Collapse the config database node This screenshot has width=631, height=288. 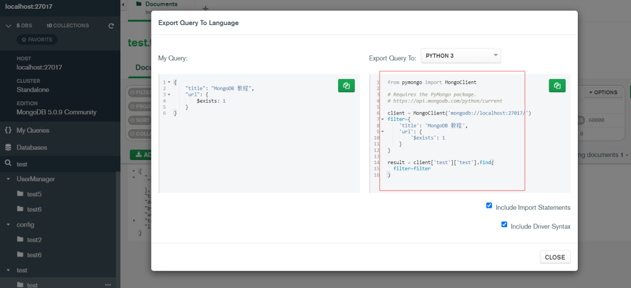pos(8,224)
